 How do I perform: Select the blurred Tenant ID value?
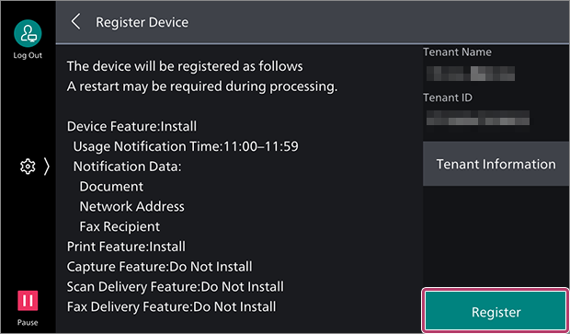478,119
